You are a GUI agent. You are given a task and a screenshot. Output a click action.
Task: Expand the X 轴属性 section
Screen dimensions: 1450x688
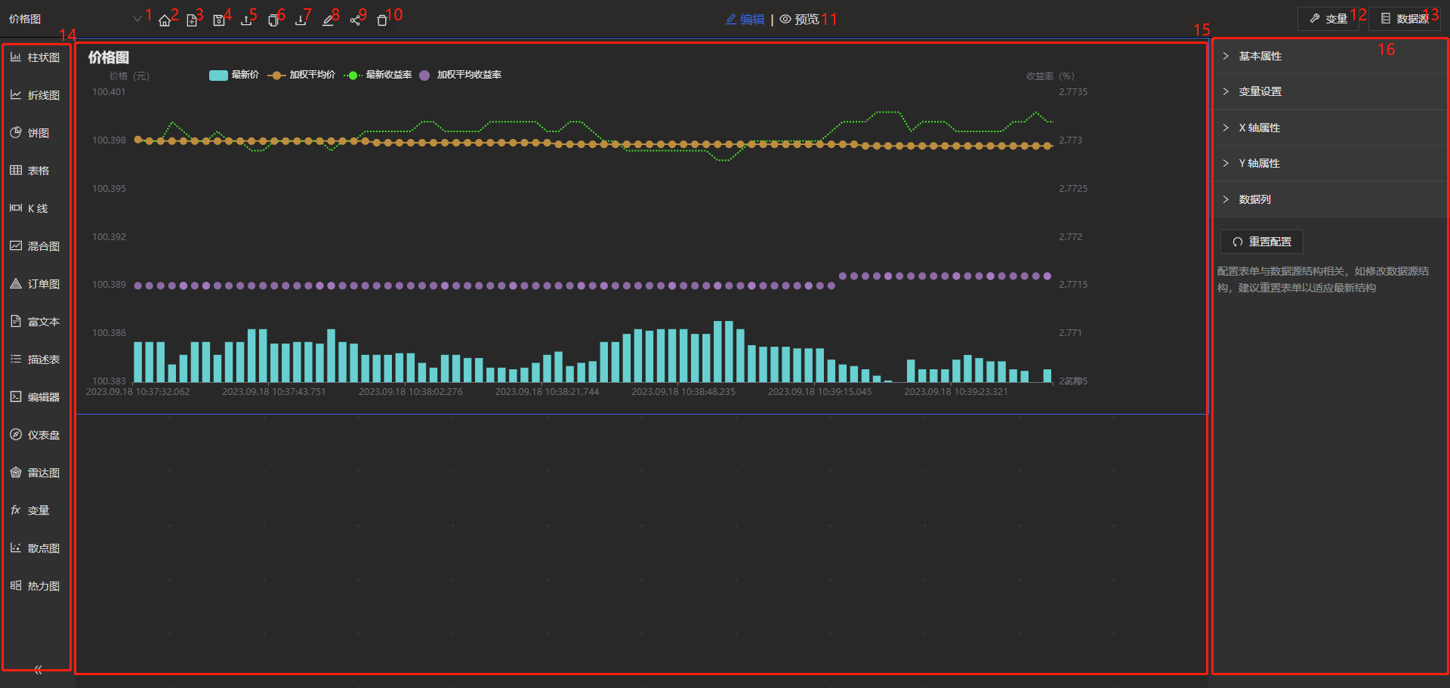(1259, 128)
